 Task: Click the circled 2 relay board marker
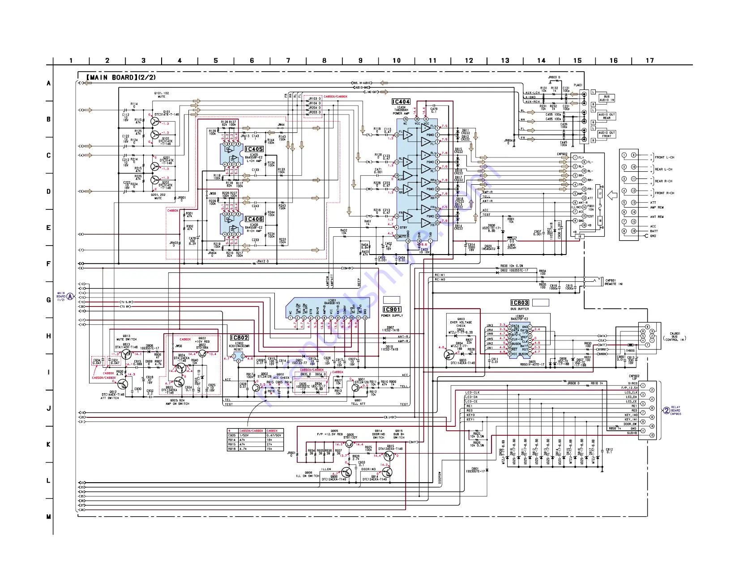(666, 410)
